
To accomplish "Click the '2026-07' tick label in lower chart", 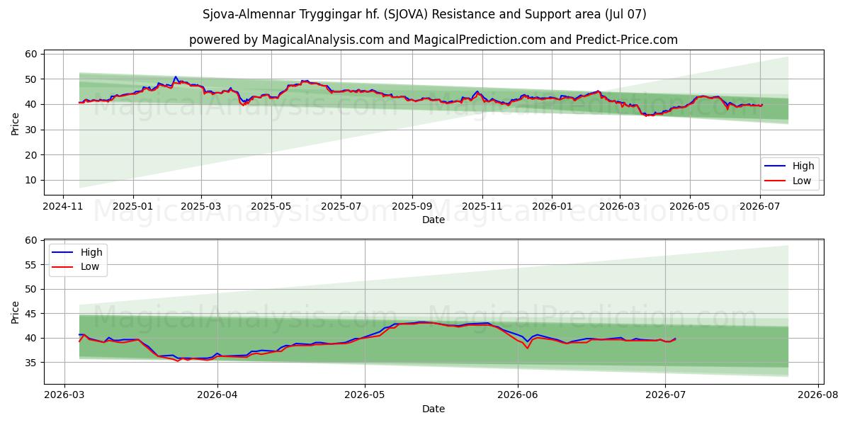I will tap(665, 395).
